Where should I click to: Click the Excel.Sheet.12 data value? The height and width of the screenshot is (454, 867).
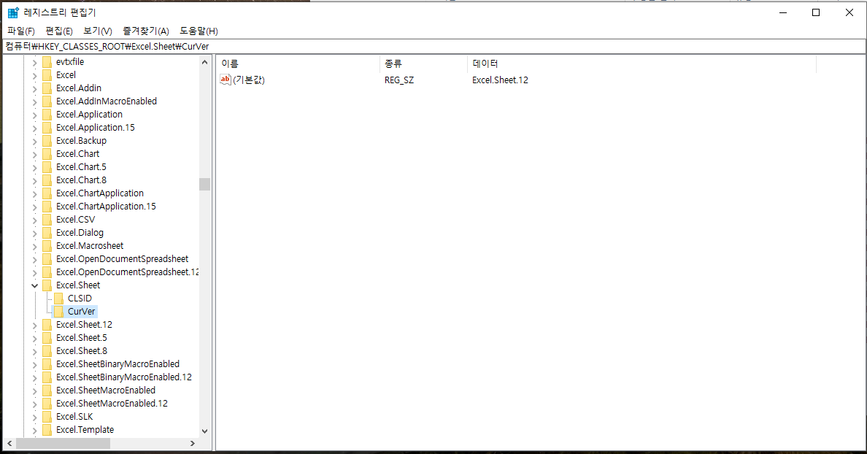coord(500,80)
